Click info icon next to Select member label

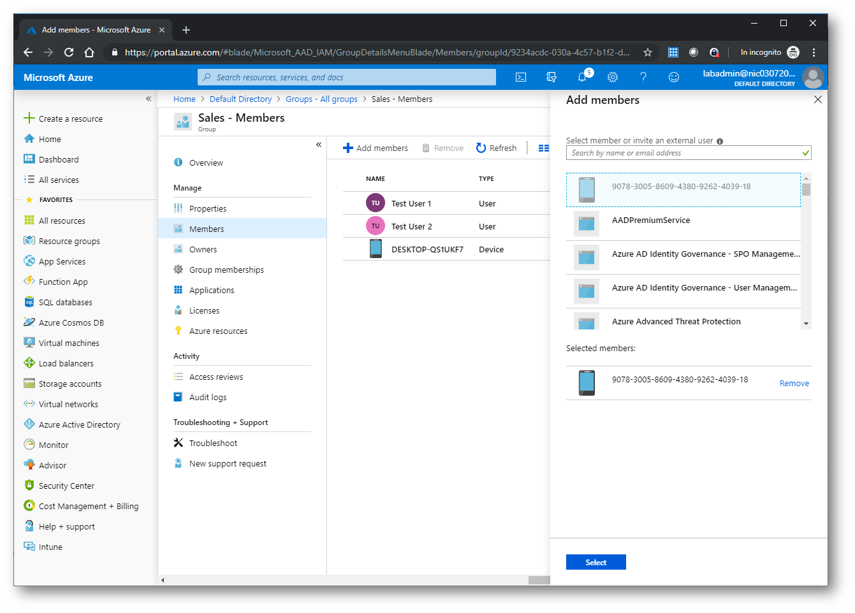pos(720,141)
